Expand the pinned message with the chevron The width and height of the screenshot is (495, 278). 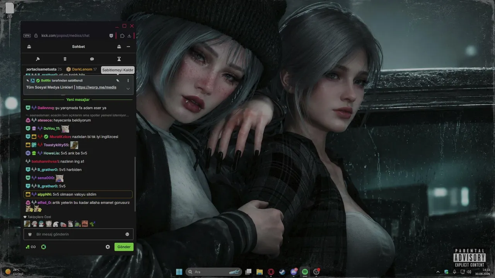pos(128,88)
